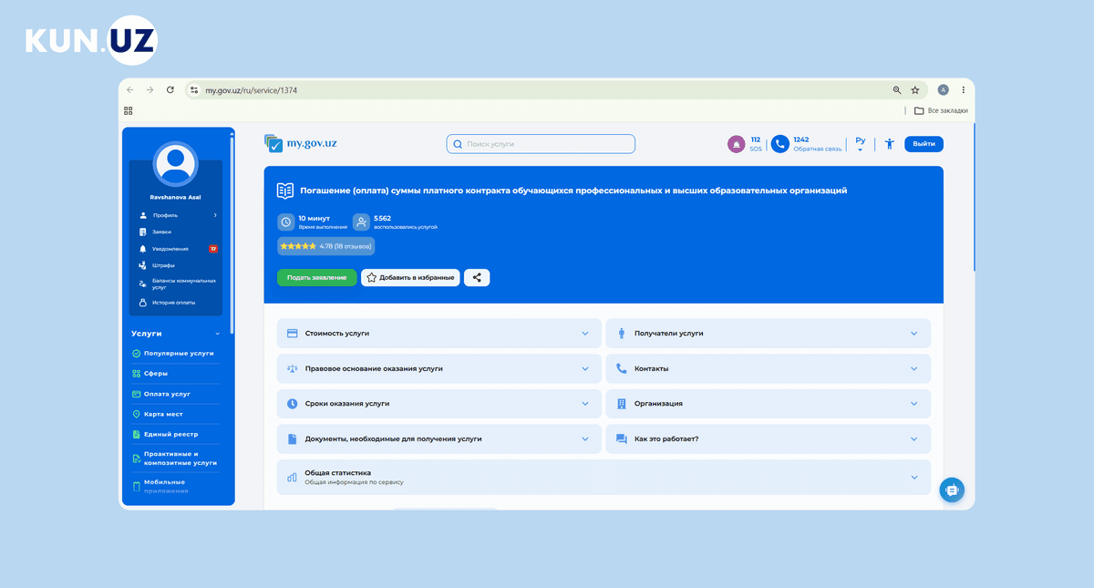Screen dimensions: 1094x588
Task: Expand Правовое основание оказания услуги
Action: point(439,368)
